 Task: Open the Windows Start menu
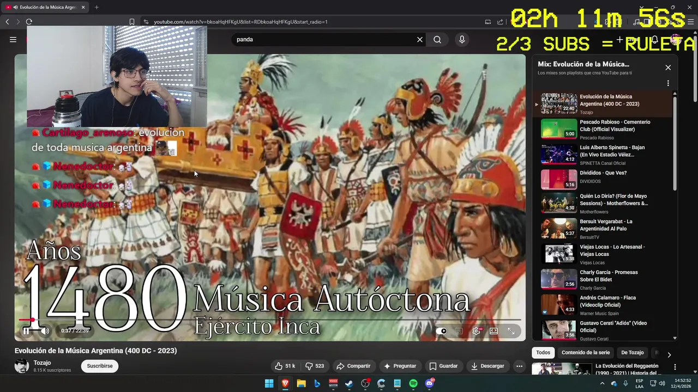click(x=269, y=383)
